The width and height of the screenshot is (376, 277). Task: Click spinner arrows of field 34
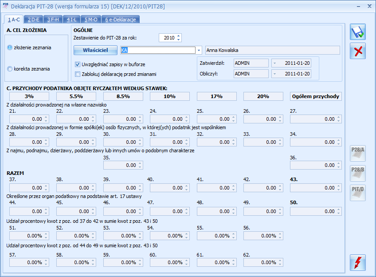(339, 142)
